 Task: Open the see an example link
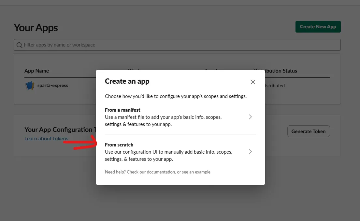(x=196, y=172)
